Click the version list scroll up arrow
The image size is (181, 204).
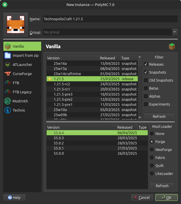pyautogui.click(x=140, y=57)
